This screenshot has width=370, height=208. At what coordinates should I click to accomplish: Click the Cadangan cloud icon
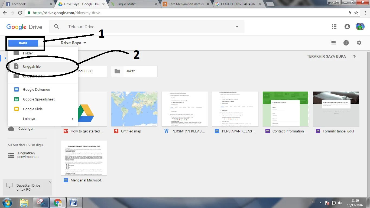(11, 129)
